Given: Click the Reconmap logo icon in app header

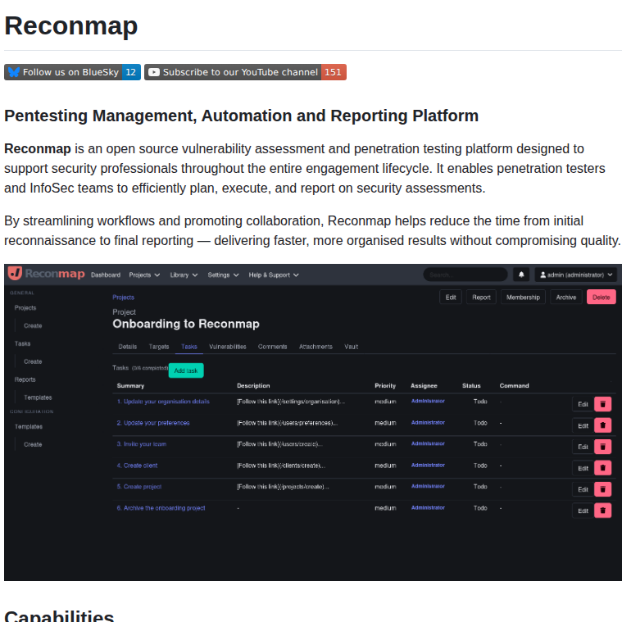Looking at the screenshot, I should point(15,274).
